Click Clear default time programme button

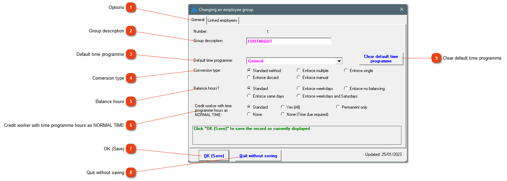381,59
